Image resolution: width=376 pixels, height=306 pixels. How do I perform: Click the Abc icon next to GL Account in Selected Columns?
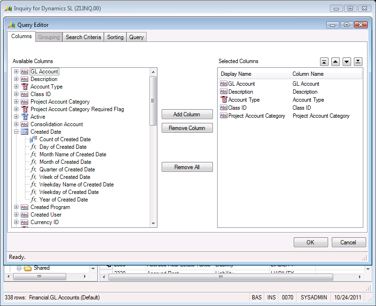click(224, 84)
